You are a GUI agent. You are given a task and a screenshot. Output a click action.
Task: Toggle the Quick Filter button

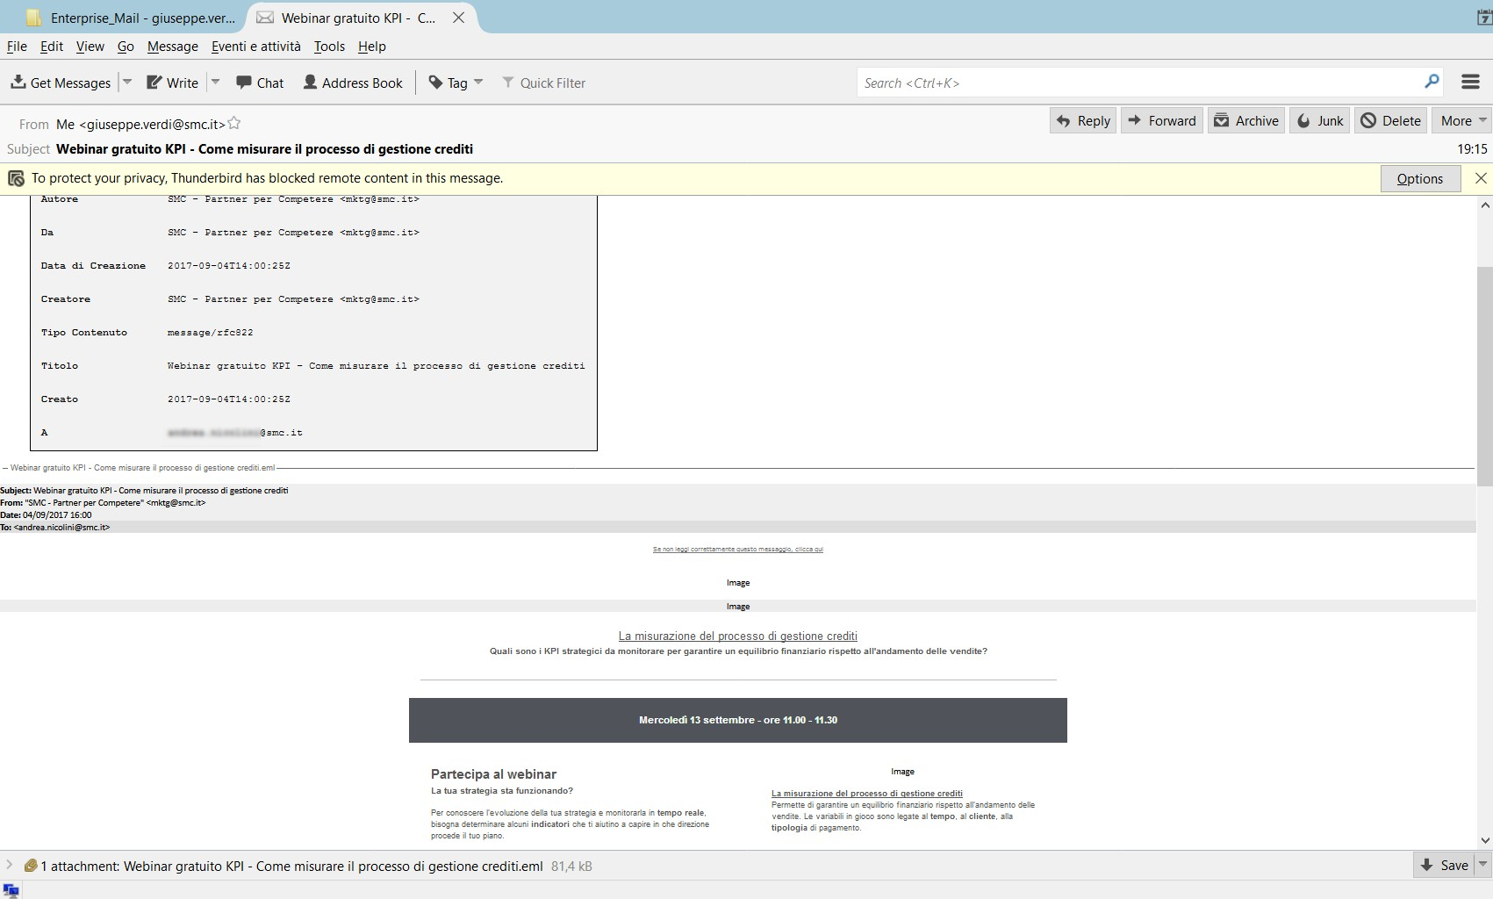coord(543,83)
